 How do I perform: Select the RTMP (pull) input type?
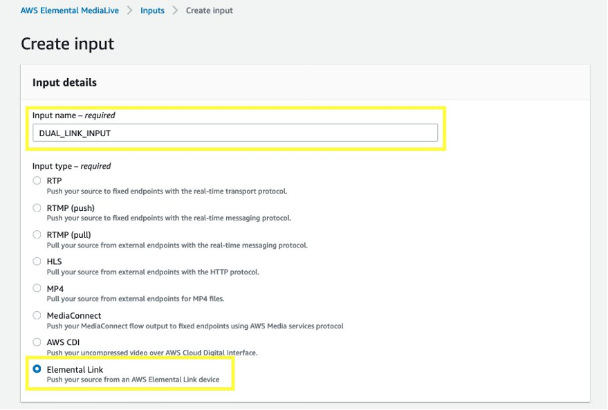(x=37, y=234)
